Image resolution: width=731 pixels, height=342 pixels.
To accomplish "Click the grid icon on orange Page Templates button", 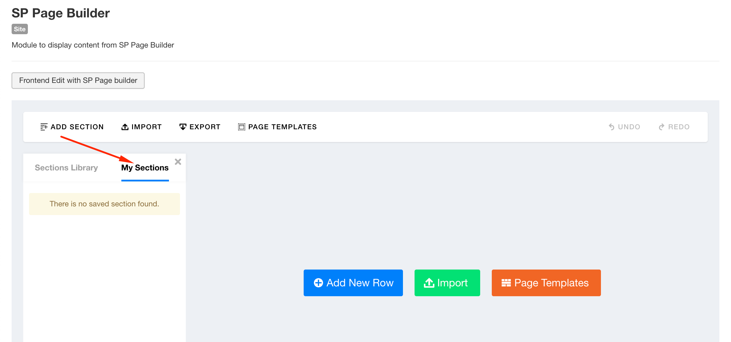I will (506, 283).
